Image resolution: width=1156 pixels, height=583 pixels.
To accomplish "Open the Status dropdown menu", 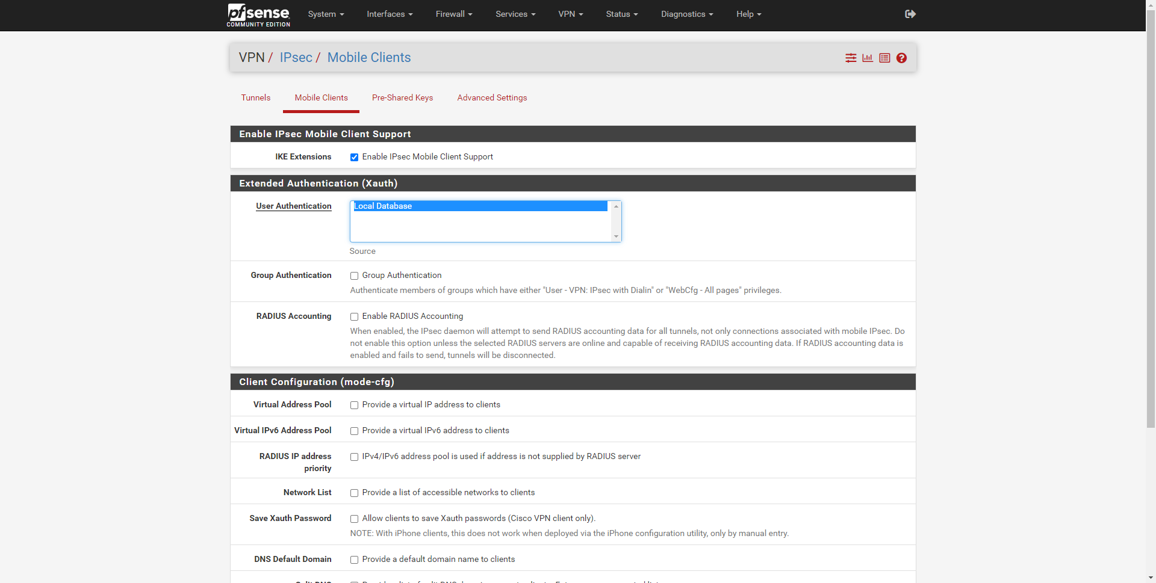I will point(622,14).
